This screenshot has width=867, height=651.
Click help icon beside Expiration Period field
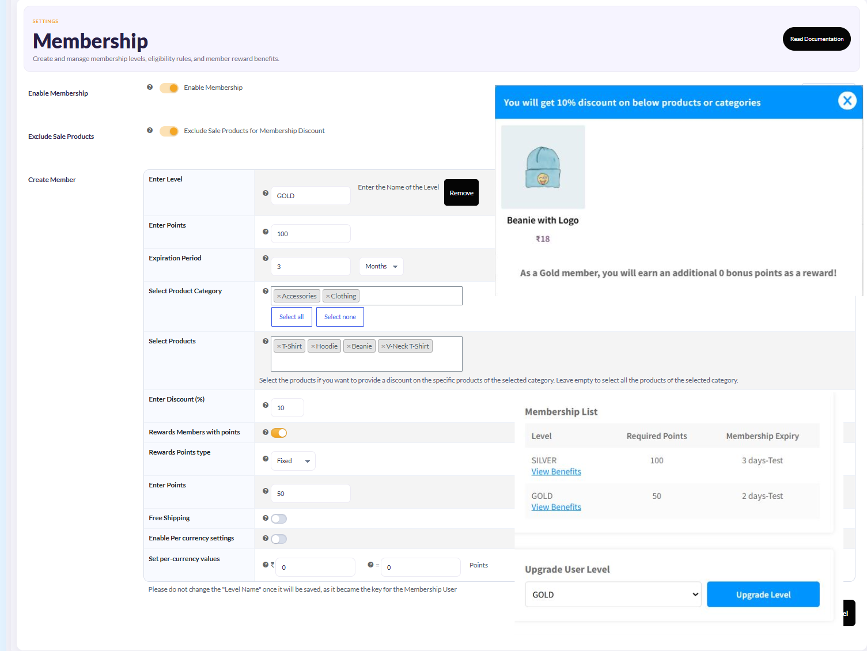click(x=266, y=258)
